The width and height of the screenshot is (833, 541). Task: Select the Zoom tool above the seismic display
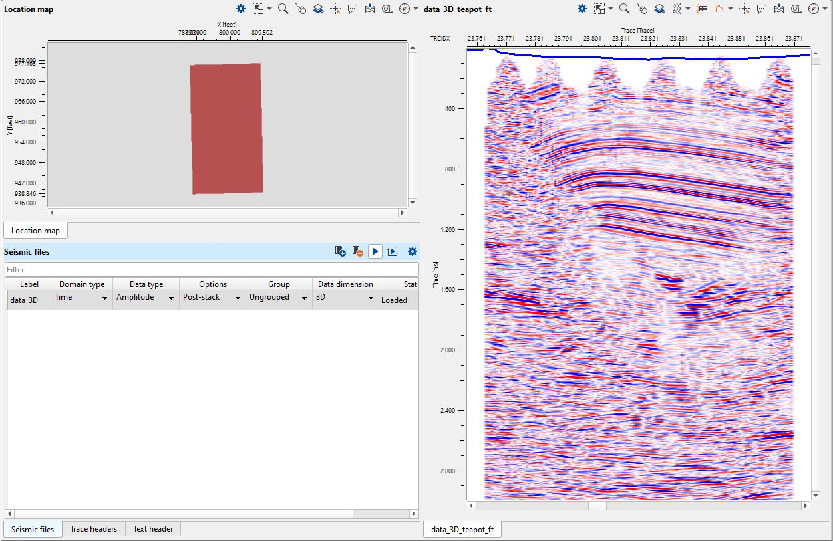(624, 9)
